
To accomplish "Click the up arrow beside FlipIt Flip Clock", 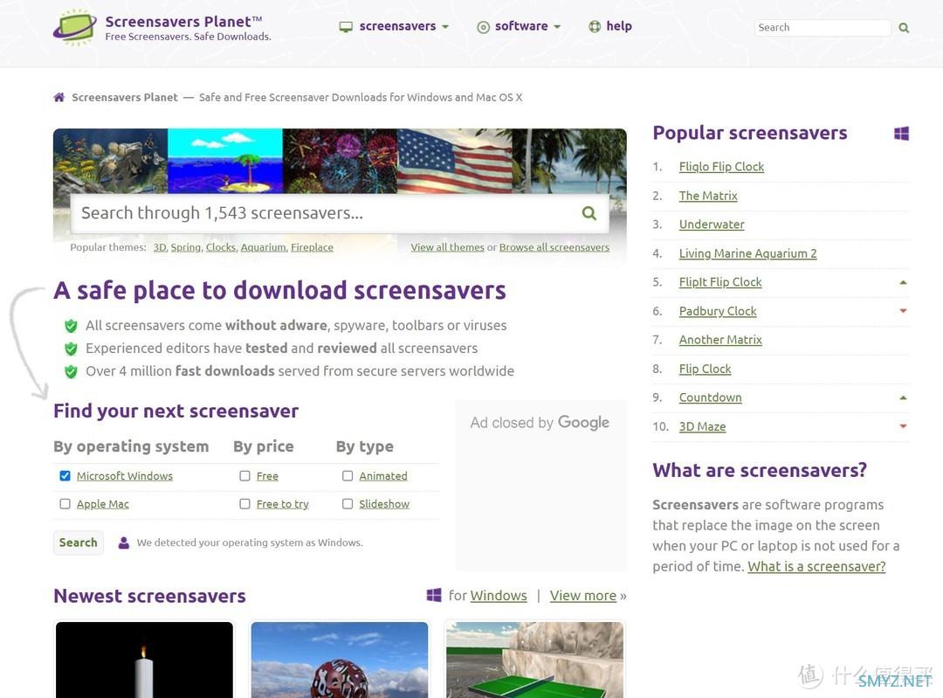I will pyautogui.click(x=903, y=282).
